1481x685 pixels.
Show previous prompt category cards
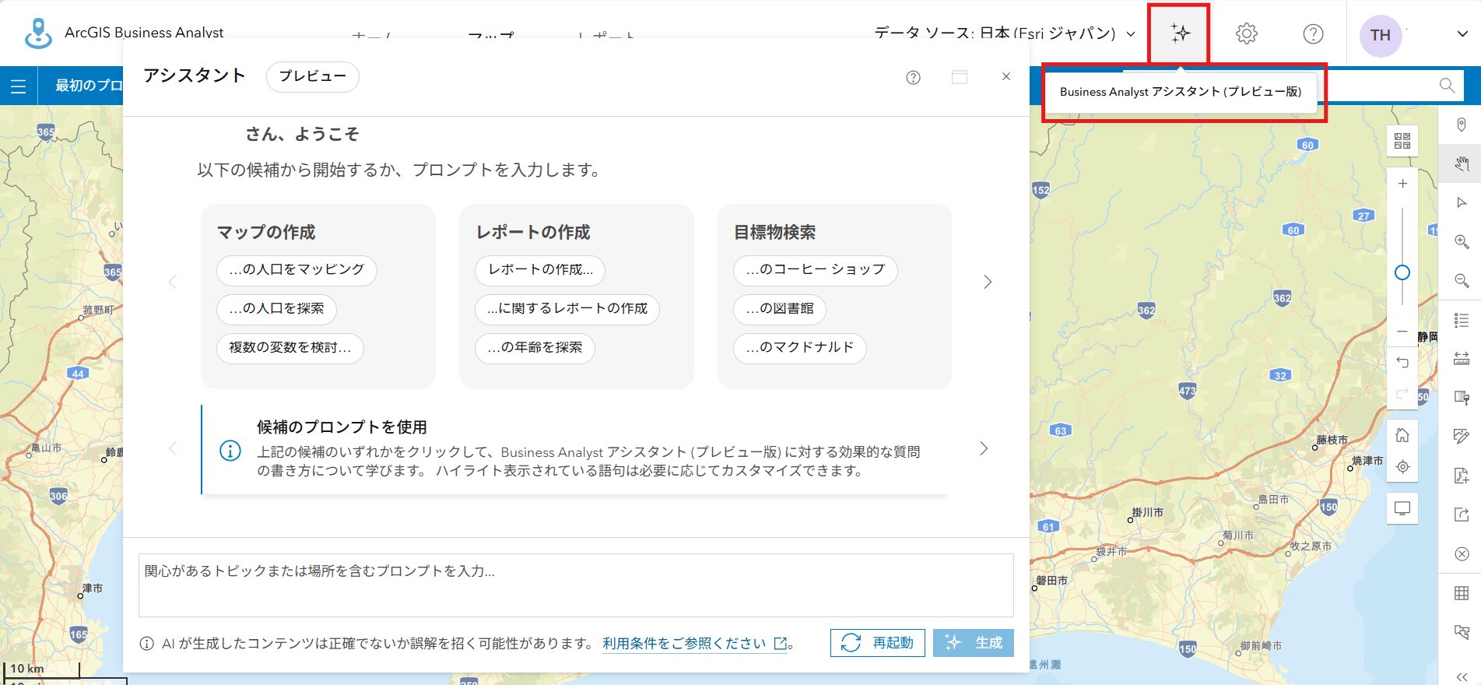(x=173, y=282)
